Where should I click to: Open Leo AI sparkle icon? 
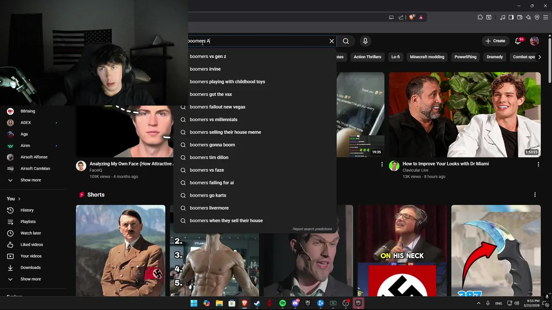[528, 17]
